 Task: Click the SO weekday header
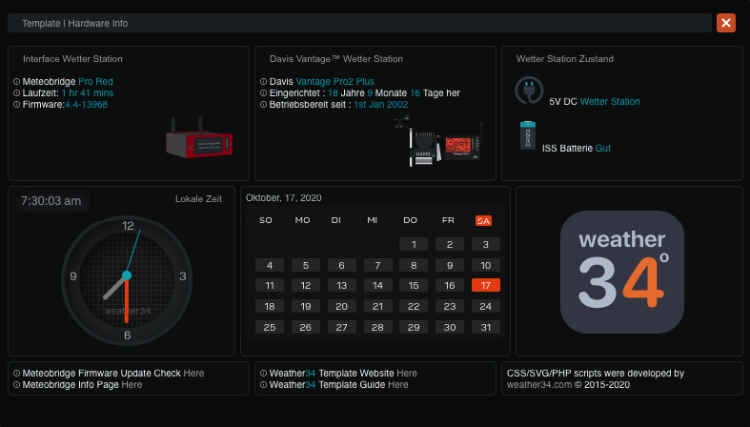266,220
